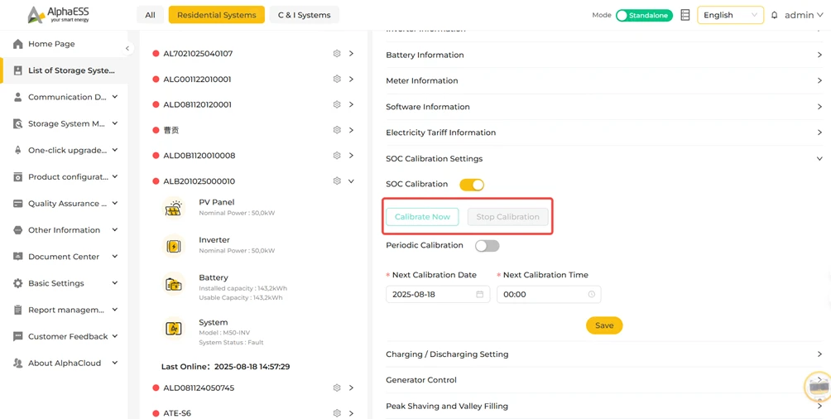Select the Residential Systems tab

point(217,15)
